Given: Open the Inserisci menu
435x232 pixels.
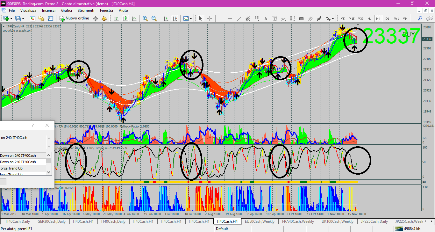Looking at the screenshot, I should click(49, 11).
